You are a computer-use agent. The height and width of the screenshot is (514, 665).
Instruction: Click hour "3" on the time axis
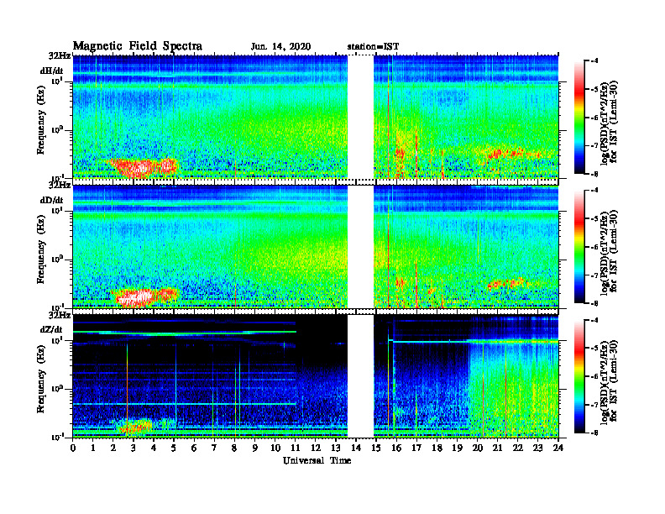point(134,448)
